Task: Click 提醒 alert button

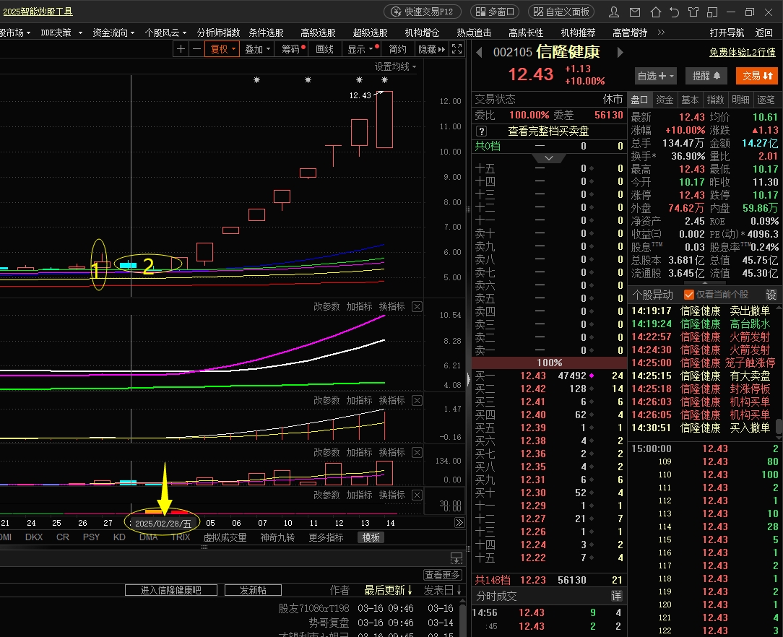Action: point(706,76)
